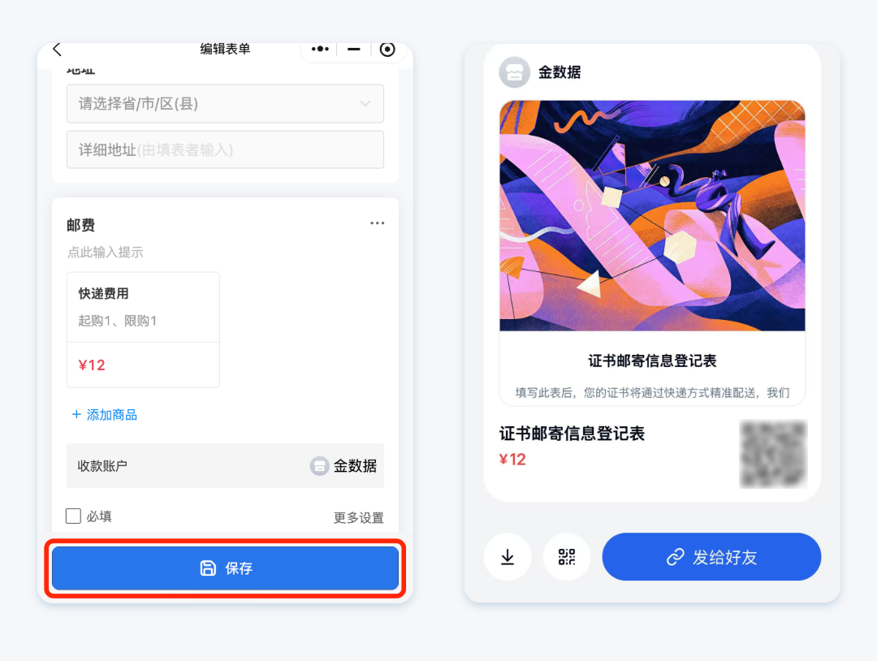Select the 快递费用 product card
Viewport: 877px width, 661px height.
tap(143, 330)
